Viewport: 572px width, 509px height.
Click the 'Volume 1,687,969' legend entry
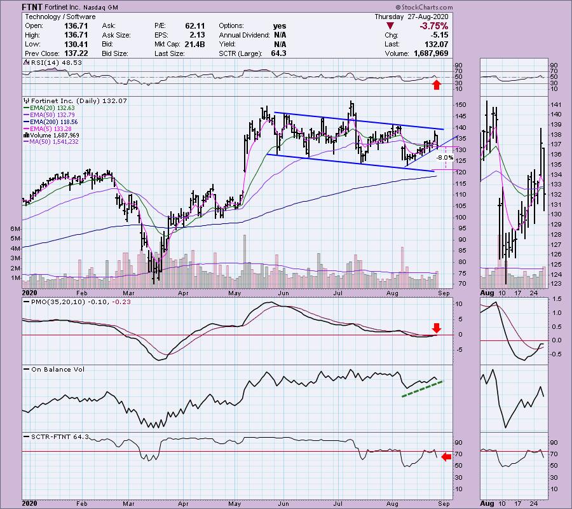(x=51, y=135)
